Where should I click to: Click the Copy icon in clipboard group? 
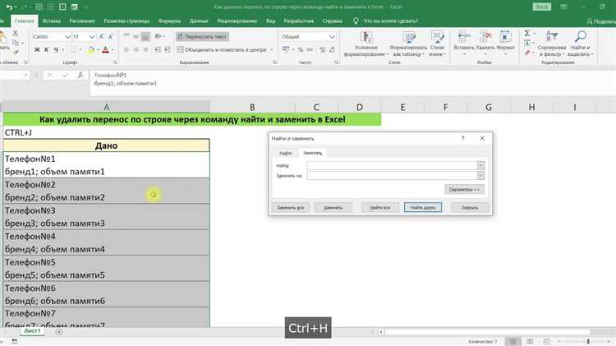coord(16,43)
